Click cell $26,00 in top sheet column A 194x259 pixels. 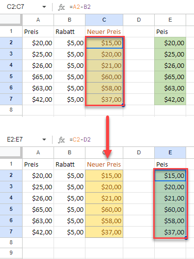coord(38,65)
